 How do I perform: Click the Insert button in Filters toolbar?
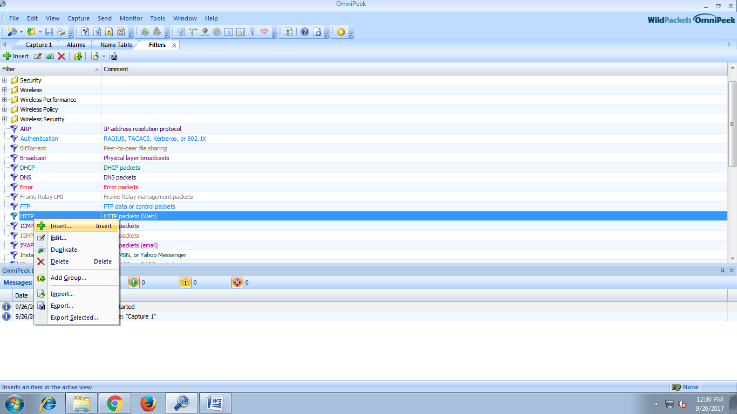[16, 56]
